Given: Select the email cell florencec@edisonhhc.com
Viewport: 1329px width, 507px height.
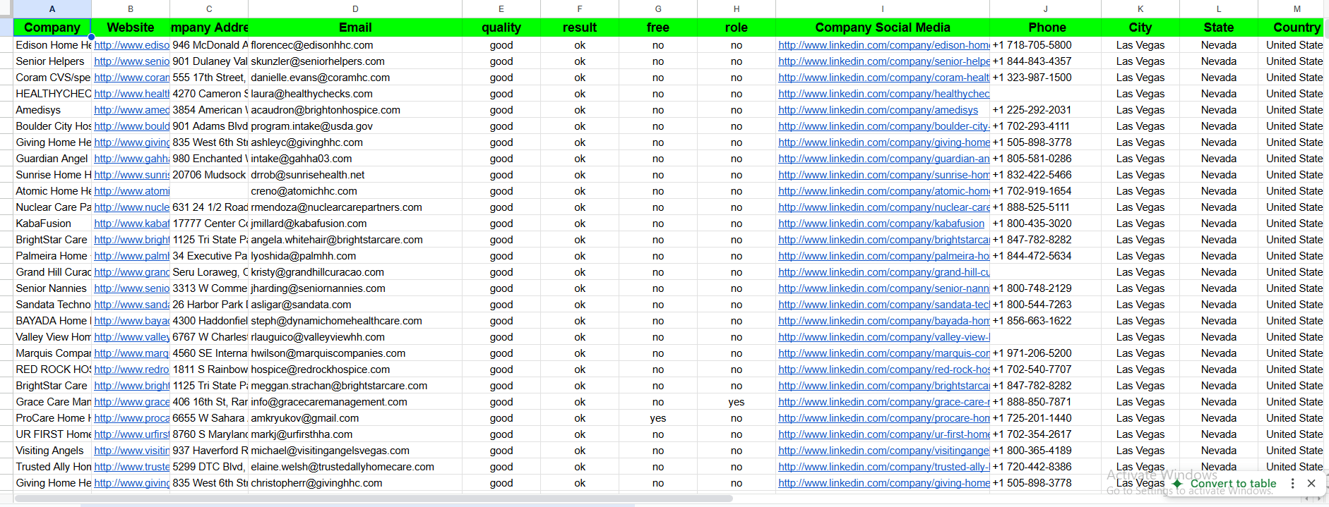Looking at the screenshot, I should 355,45.
